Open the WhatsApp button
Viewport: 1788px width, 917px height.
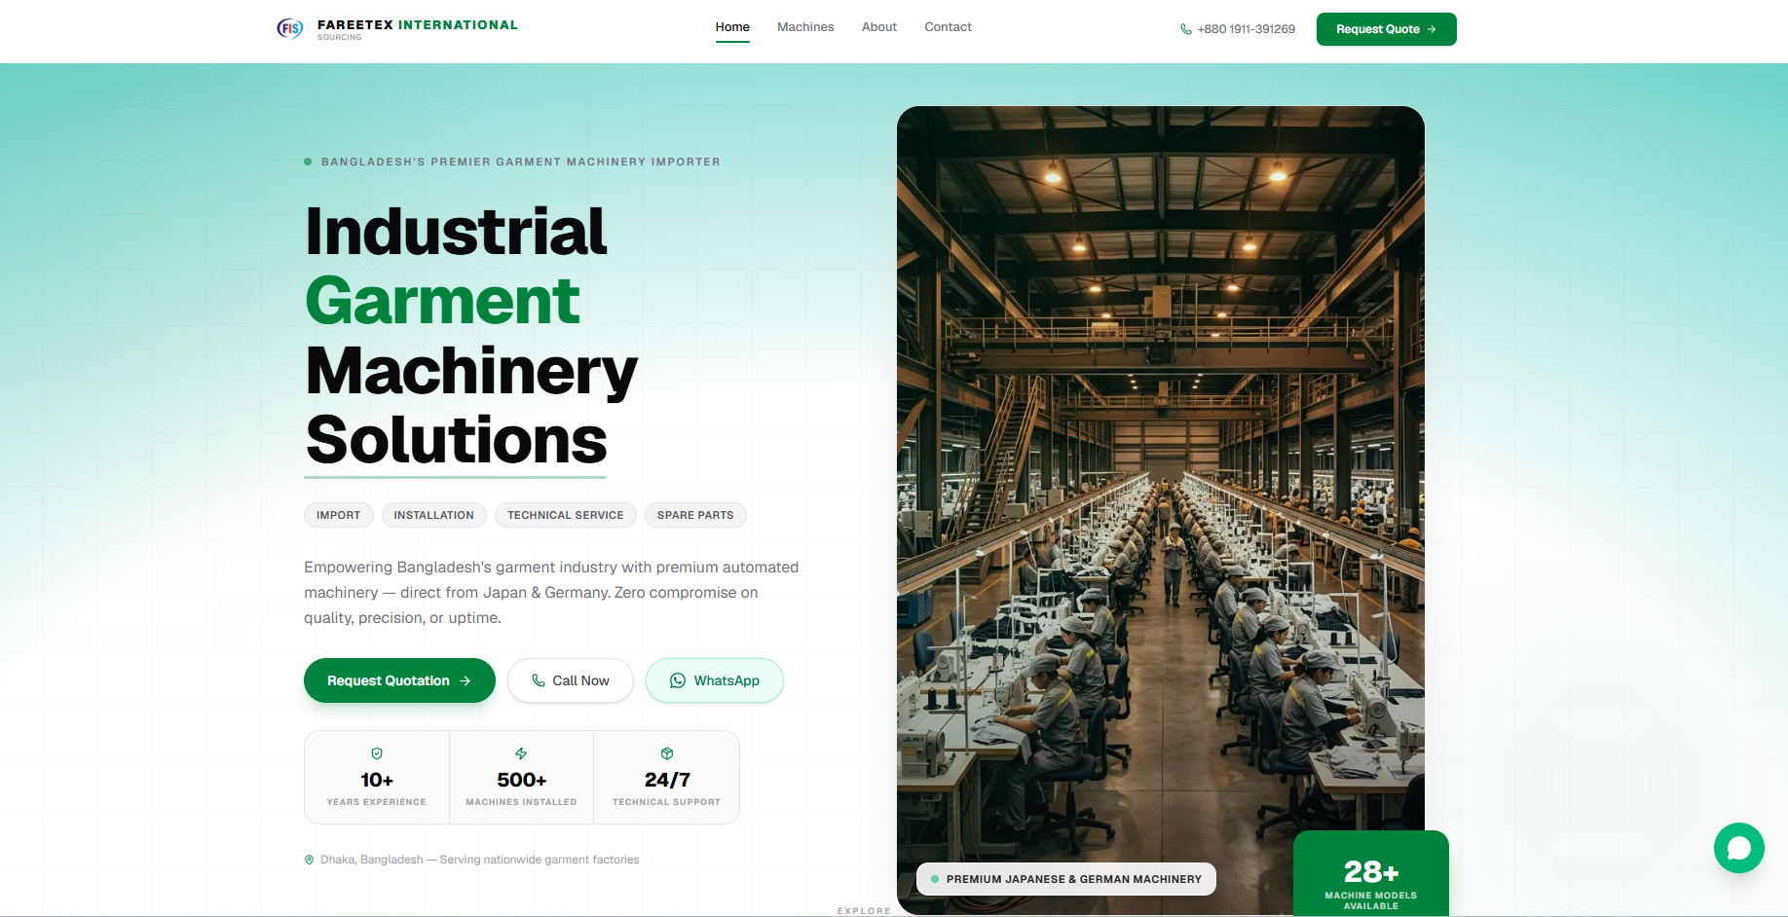715,680
